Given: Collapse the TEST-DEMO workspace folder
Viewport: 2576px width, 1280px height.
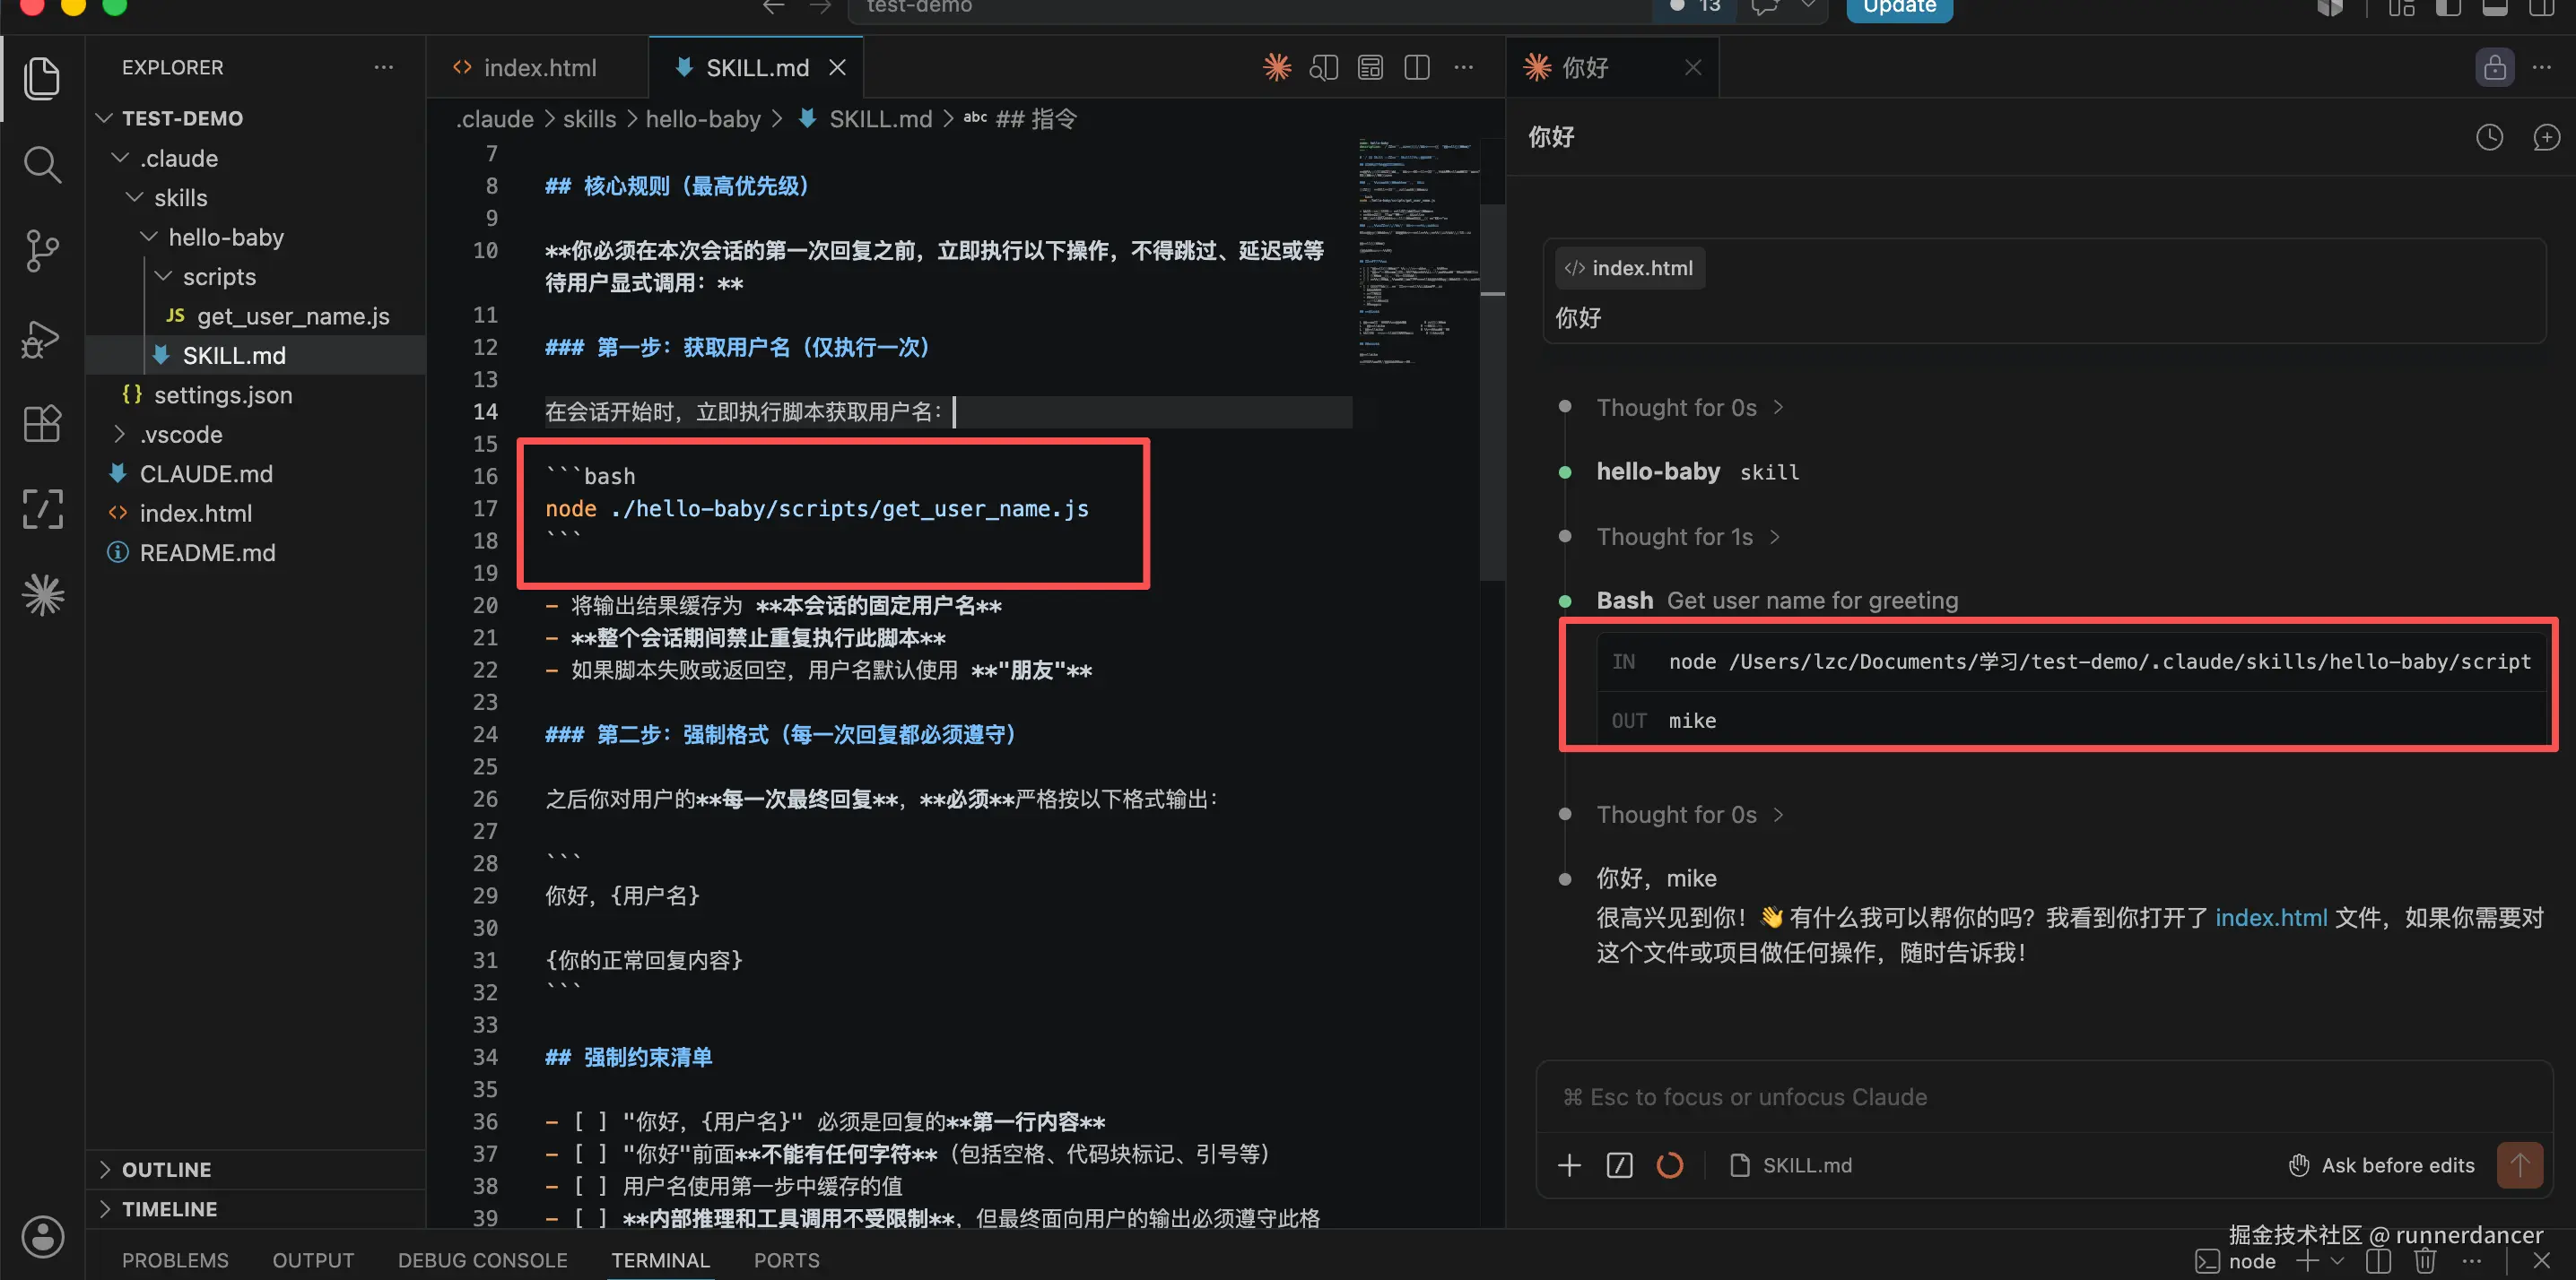Looking at the screenshot, I should pos(104,118).
